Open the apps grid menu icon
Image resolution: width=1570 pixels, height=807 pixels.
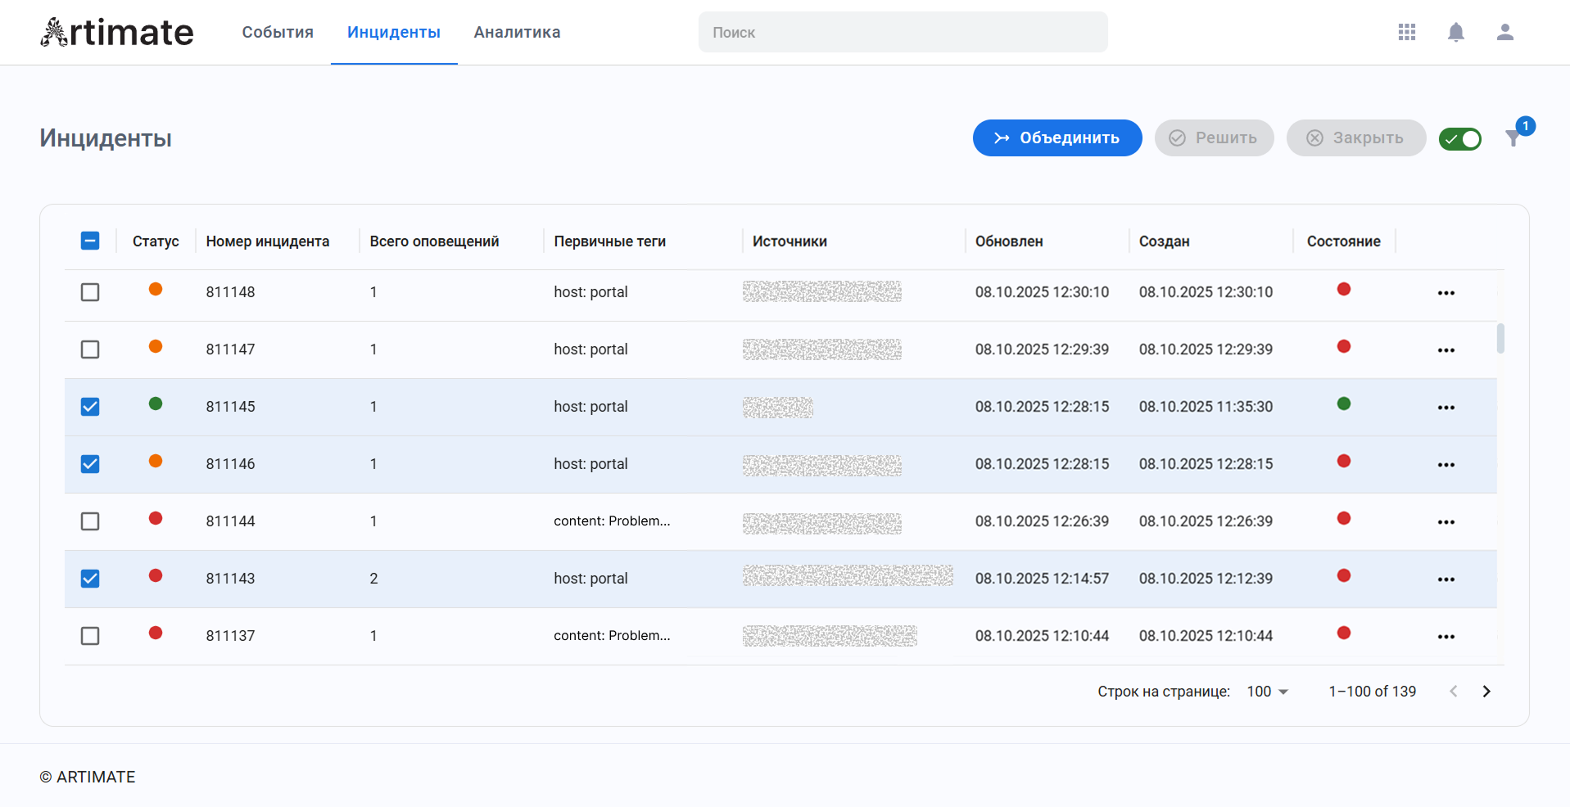pos(1406,32)
